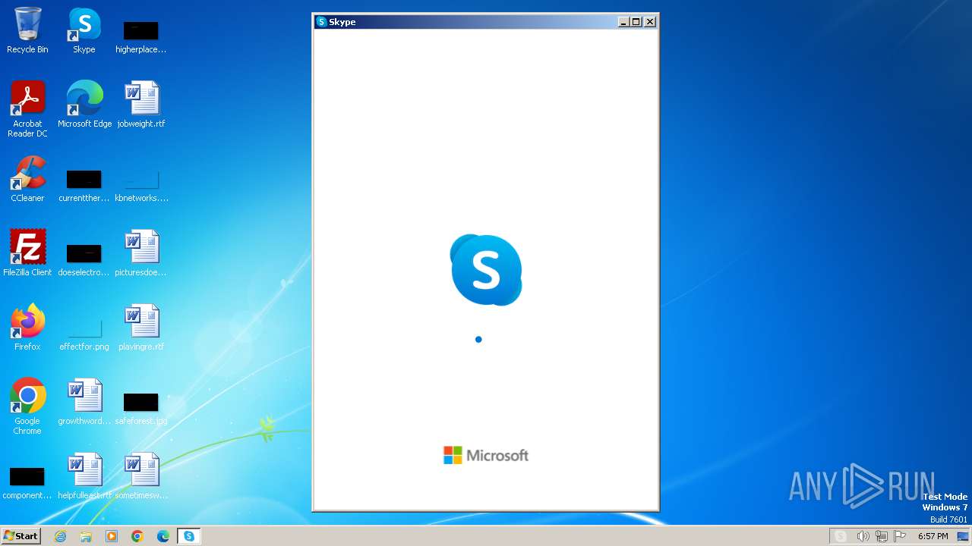This screenshot has width=972, height=546.
Task: Select the component file icon
Action: click(27, 482)
